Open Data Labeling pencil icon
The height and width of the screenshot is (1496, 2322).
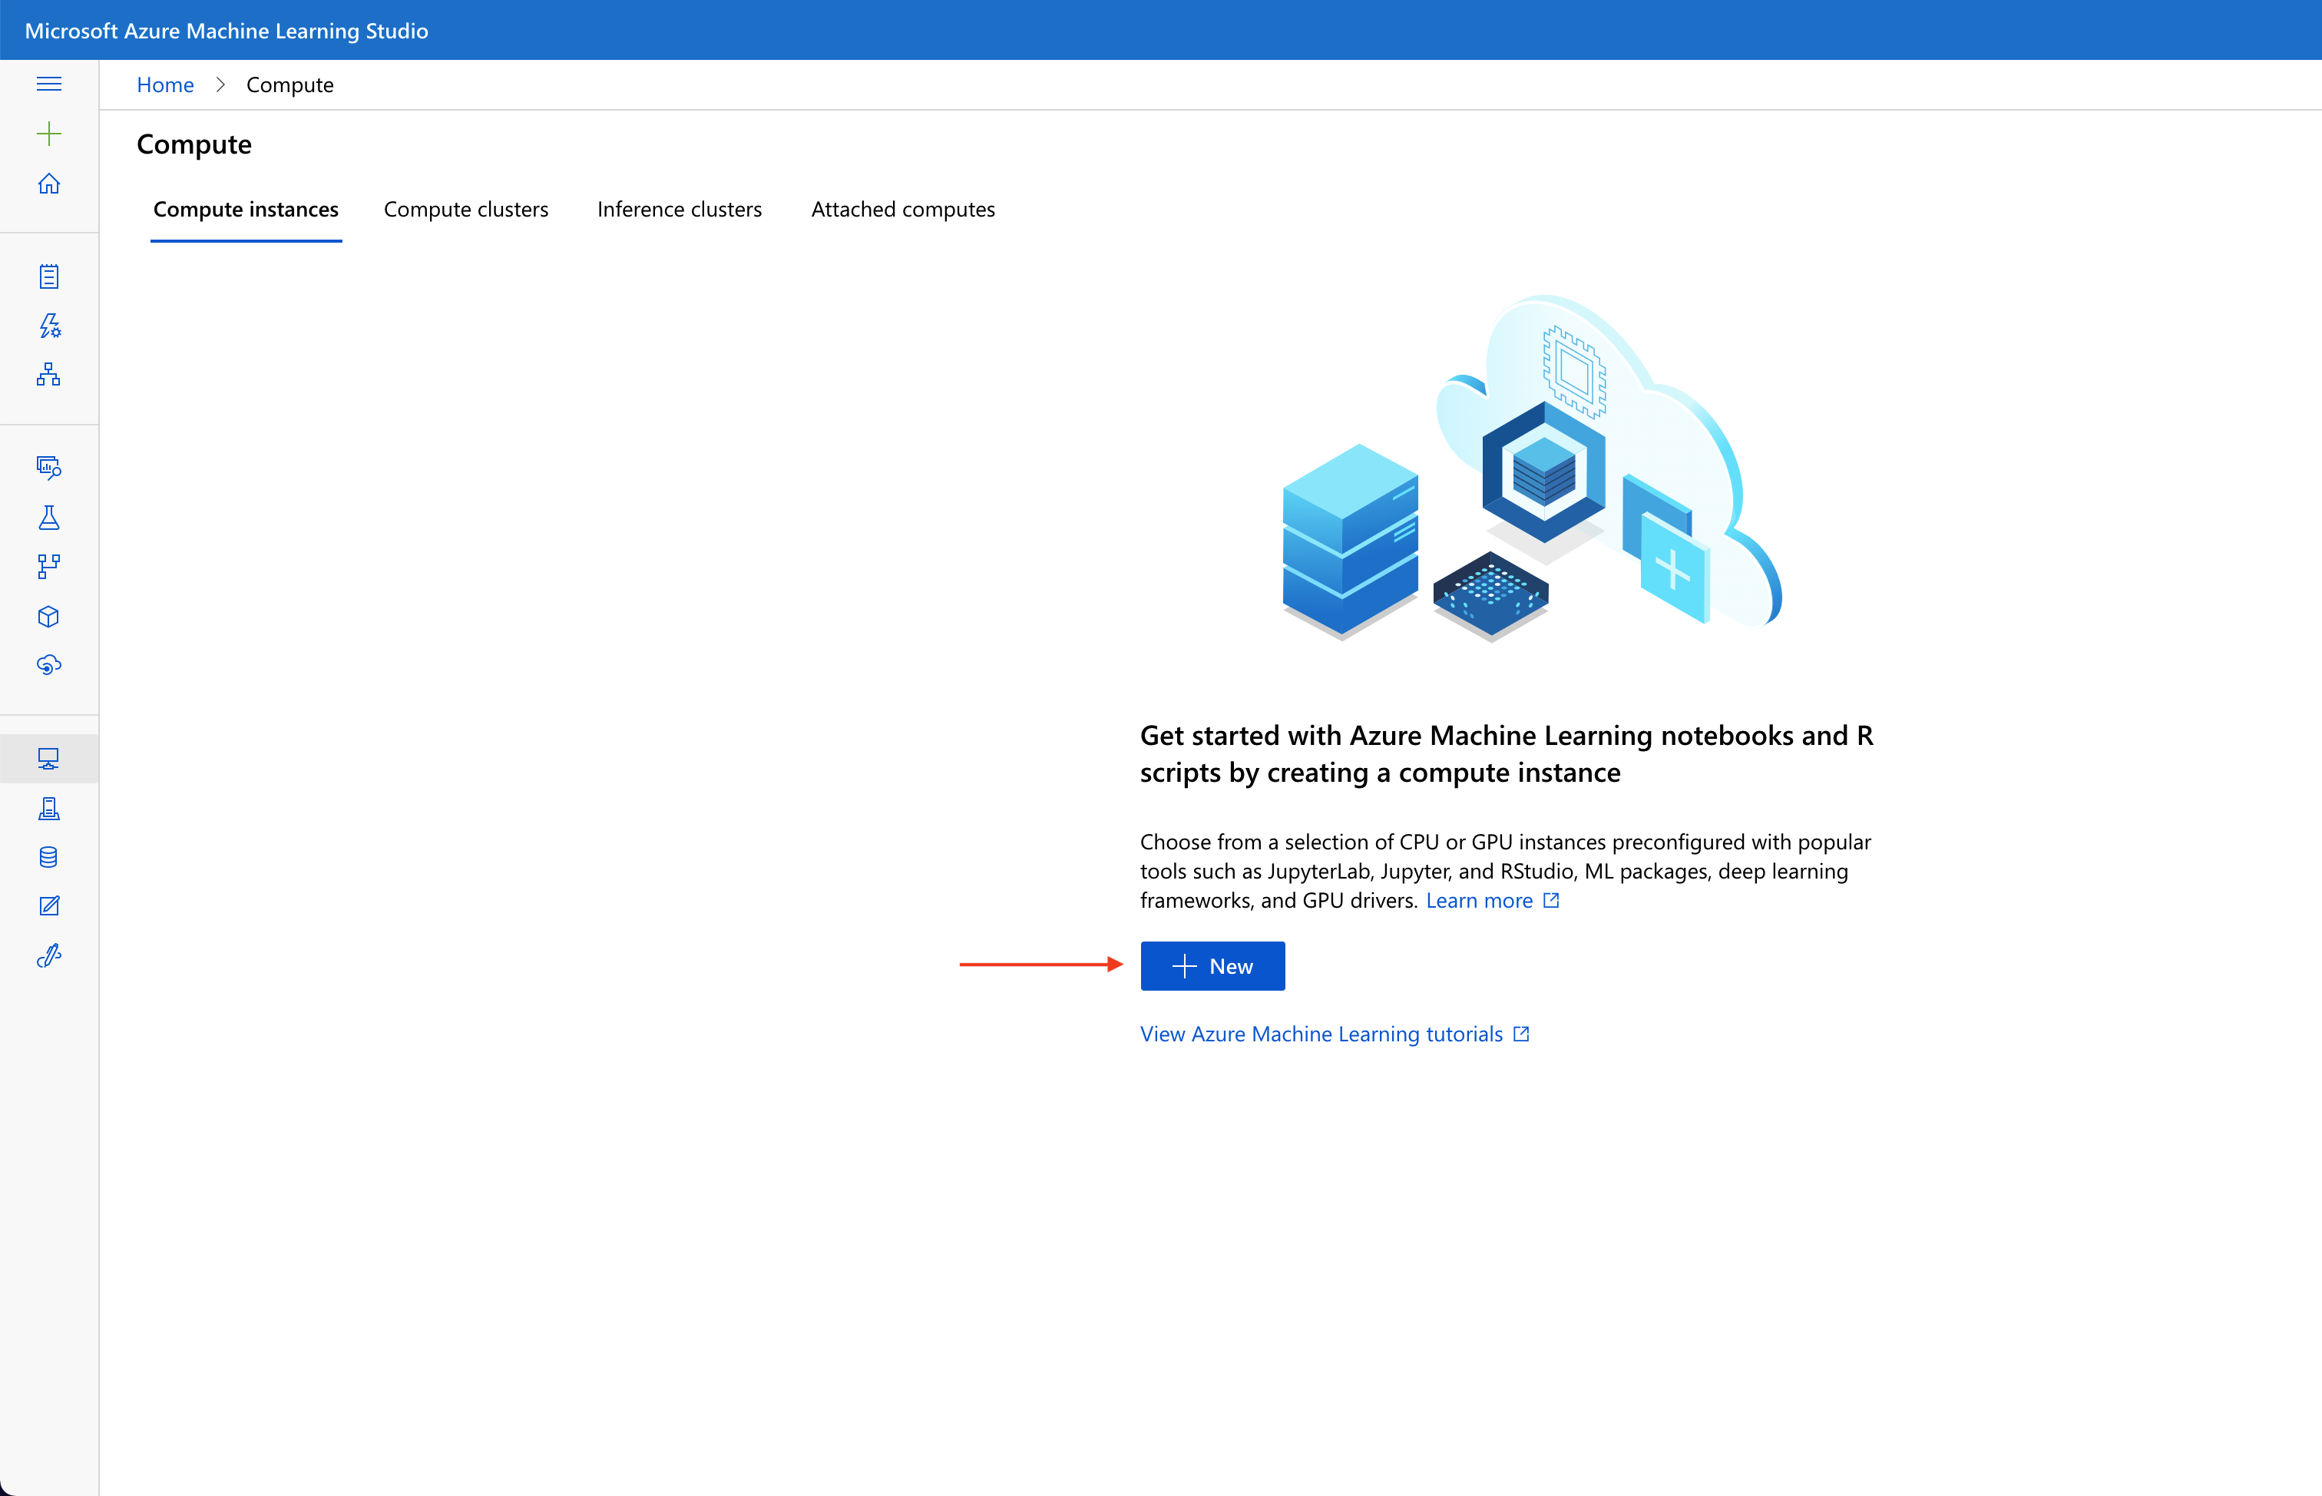(48, 906)
